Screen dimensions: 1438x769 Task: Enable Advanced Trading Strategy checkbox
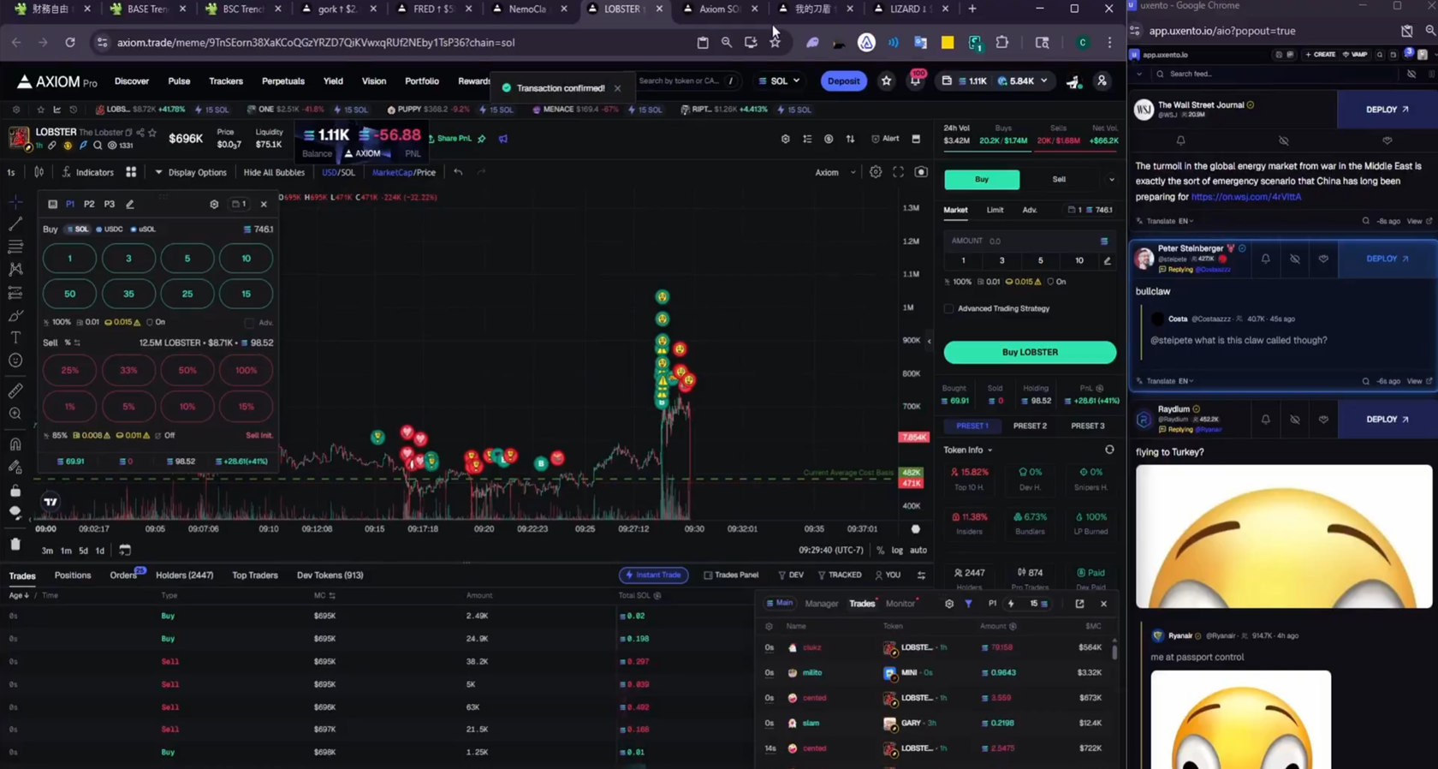(x=948, y=308)
